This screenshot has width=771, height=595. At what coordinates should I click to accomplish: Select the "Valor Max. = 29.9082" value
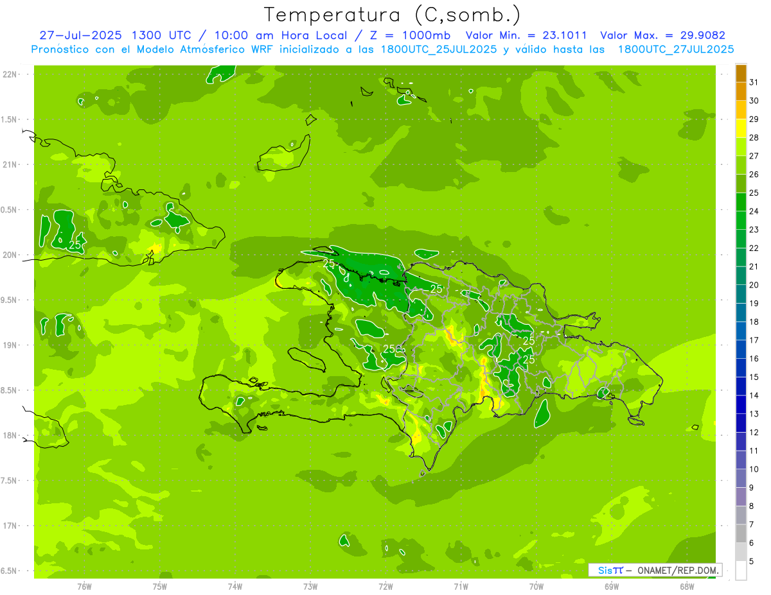[662, 36]
